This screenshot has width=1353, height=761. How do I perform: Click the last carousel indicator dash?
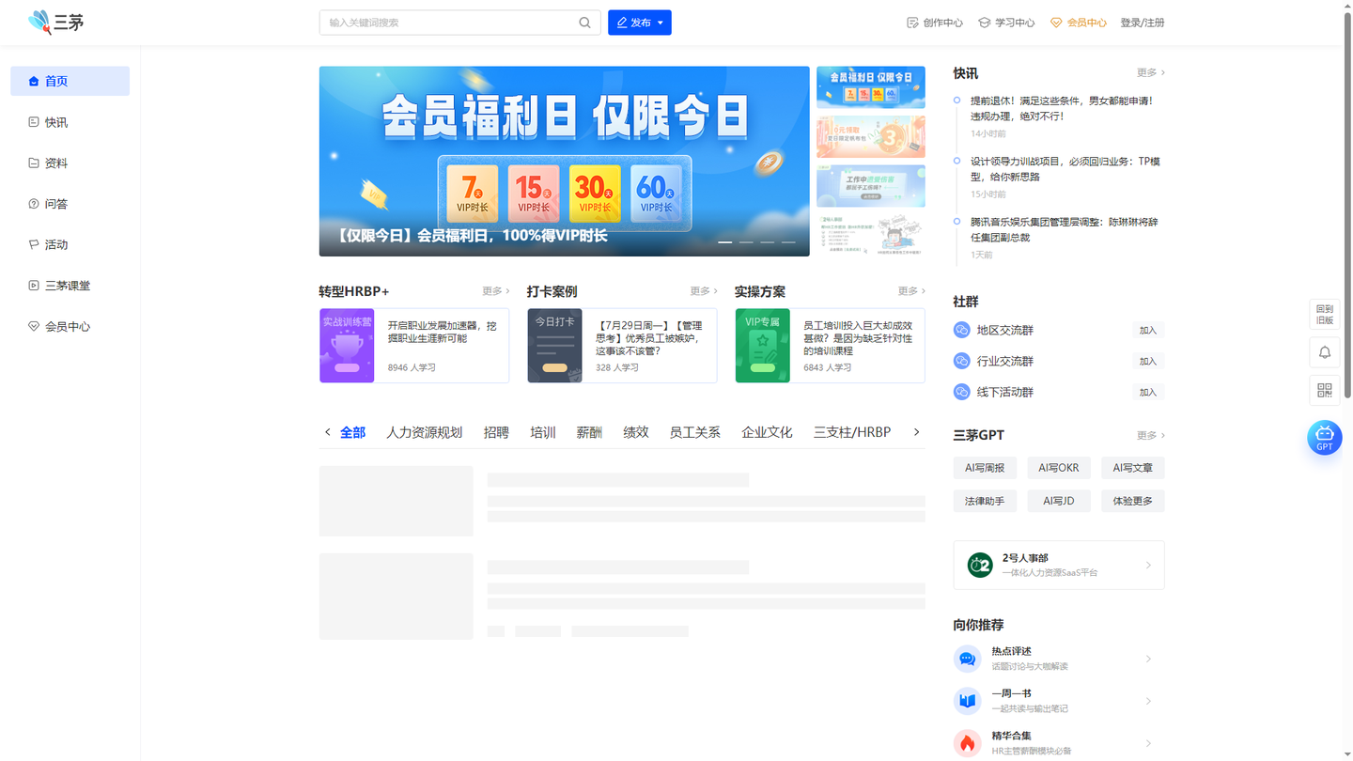[788, 242]
